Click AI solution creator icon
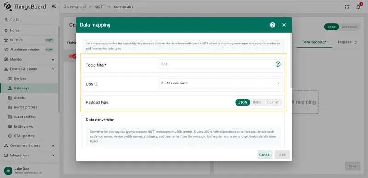This screenshot has width=368, height=178. 6,50
